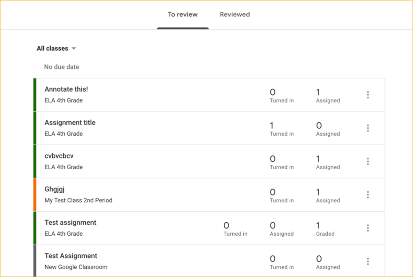Show more options for ELA Test assignment

pos(368,228)
